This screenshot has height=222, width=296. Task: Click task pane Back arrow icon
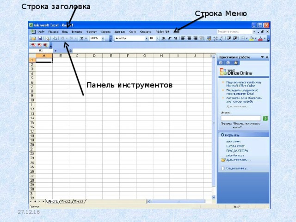coord(221,63)
